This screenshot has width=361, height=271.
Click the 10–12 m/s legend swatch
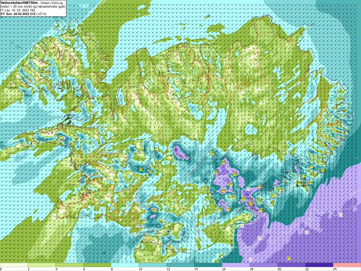[x=153, y=265]
